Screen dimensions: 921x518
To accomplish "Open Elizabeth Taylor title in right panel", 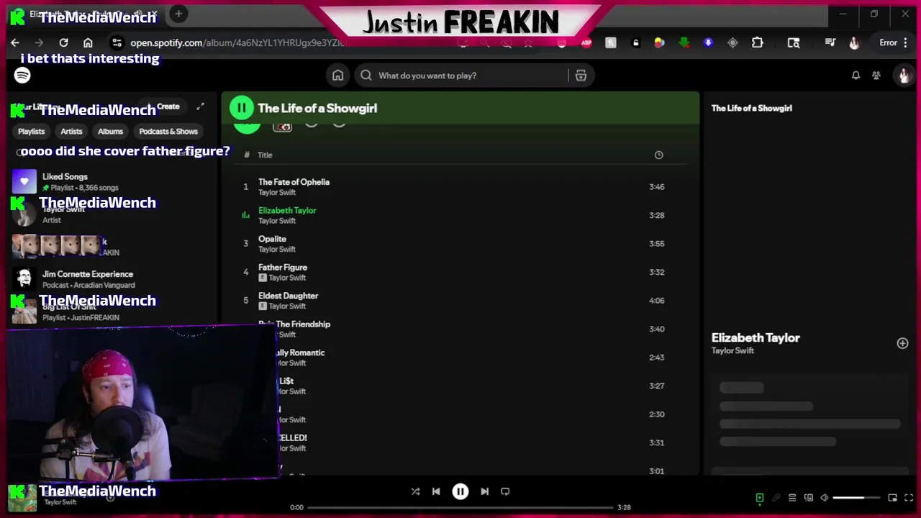I will click(756, 337).
